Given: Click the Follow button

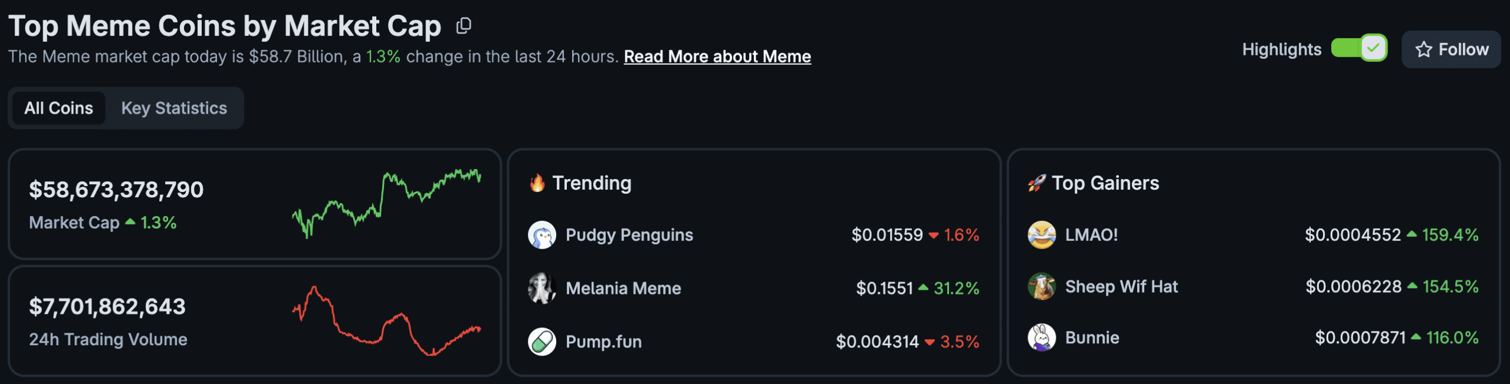Looking at the screenshot, I should [1450, 49].
